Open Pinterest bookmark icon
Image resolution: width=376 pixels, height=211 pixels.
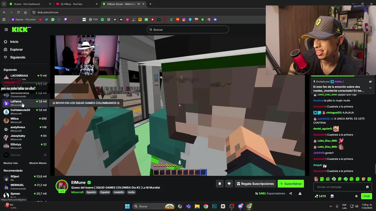(127, 20)
